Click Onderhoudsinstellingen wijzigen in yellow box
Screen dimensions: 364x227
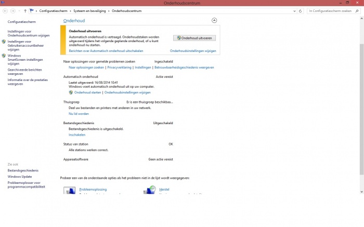193,51
